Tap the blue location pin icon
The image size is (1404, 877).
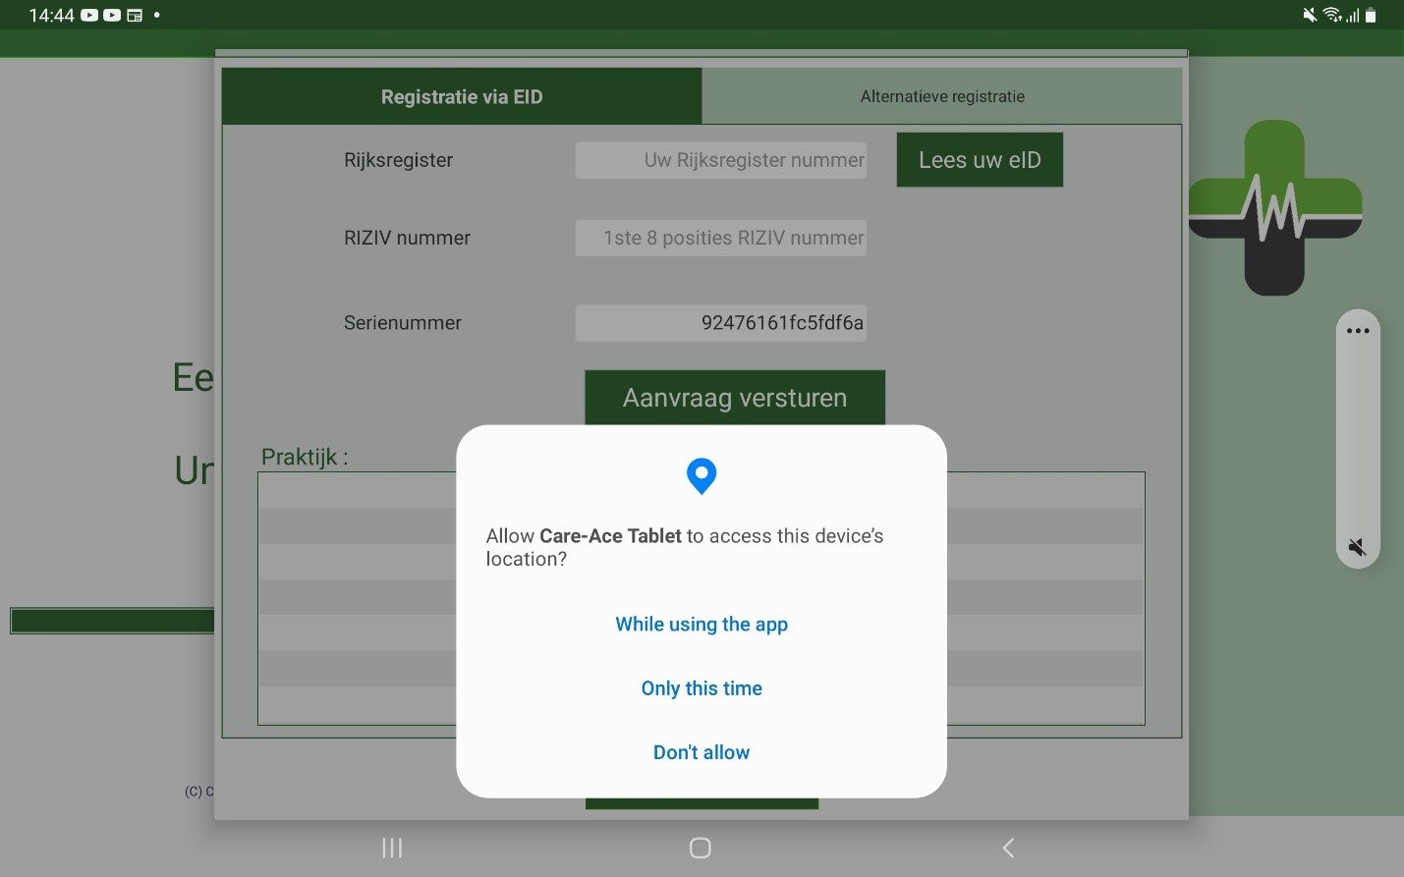[702, 476]
